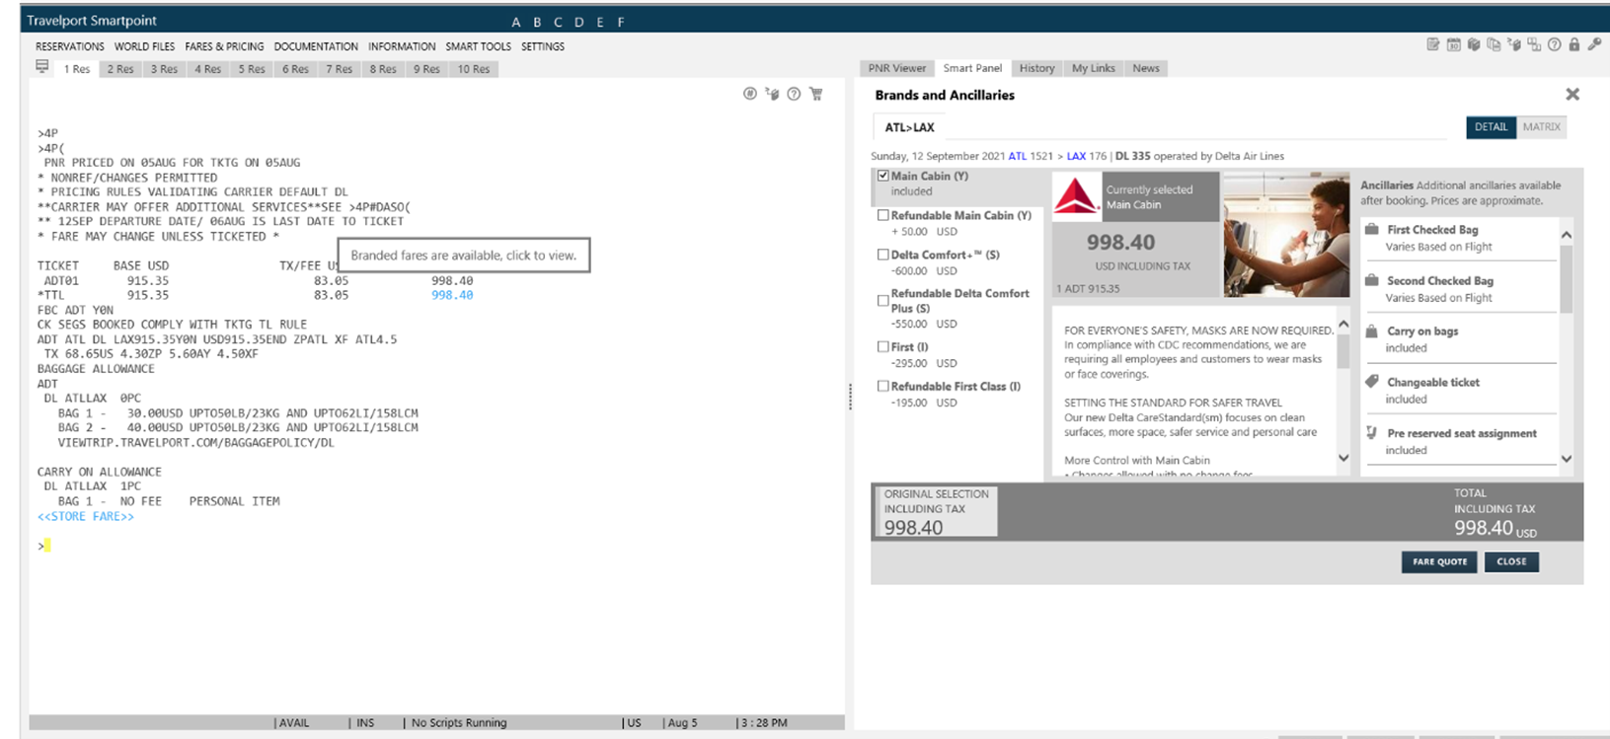Uncheck the Main Cabin (Y) checkbox
Screen dimensions: 1610x739
(x=883, y=176)
